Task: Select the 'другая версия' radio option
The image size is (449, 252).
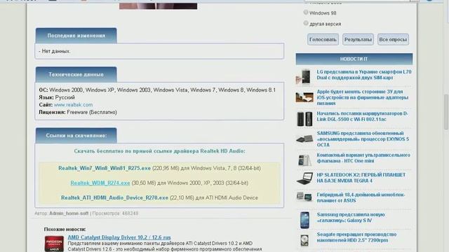Action: (306, 23)
